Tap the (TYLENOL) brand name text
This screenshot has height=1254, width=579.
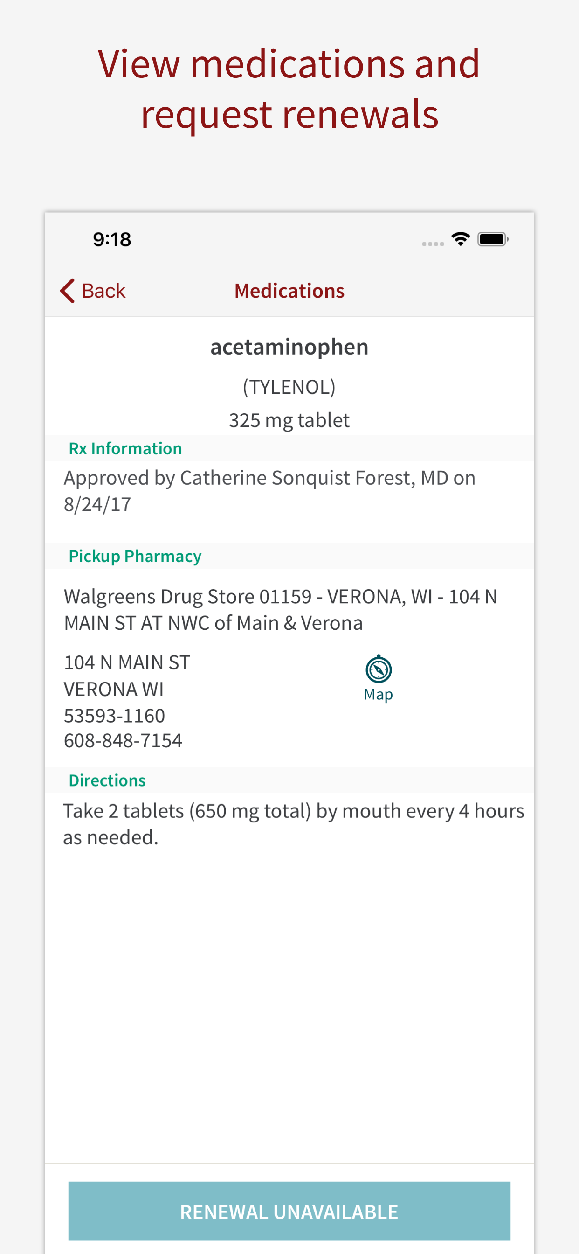click(x=289, y=388)
